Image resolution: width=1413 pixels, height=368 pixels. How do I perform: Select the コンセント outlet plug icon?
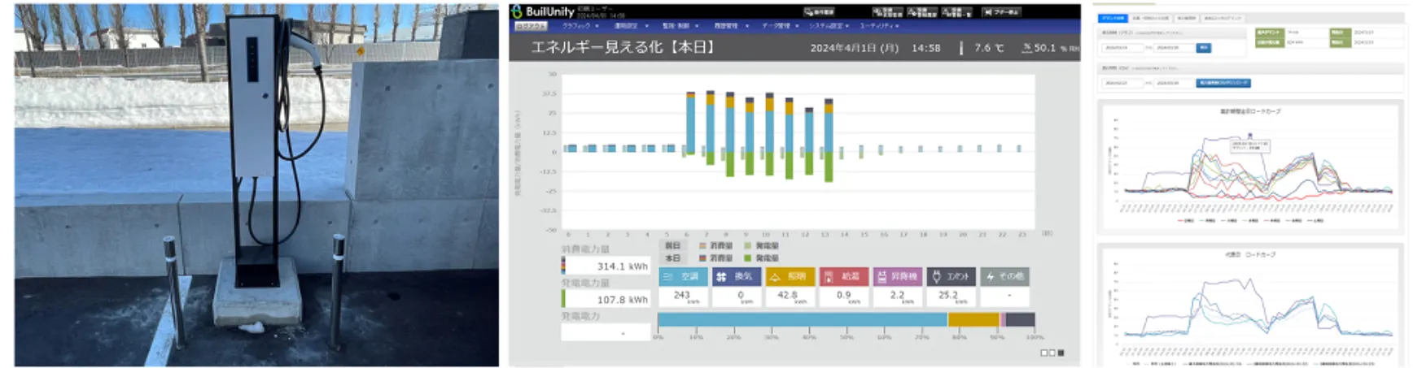(x=936, y=277)
